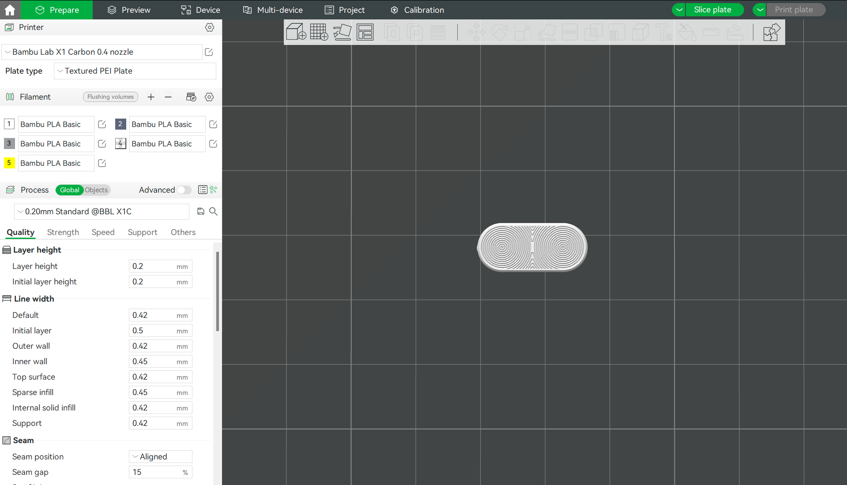Click filament 5 yellow color swatch

(x=9, y=163)
